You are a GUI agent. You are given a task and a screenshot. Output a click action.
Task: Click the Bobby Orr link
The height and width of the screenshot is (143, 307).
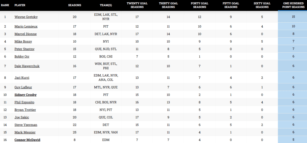coord(22,56)
